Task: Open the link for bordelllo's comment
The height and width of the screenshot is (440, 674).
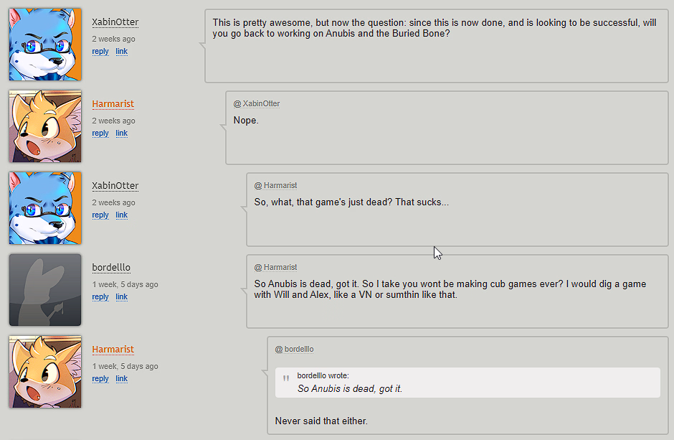Action: pyautogui.click(x=122, y=297)
